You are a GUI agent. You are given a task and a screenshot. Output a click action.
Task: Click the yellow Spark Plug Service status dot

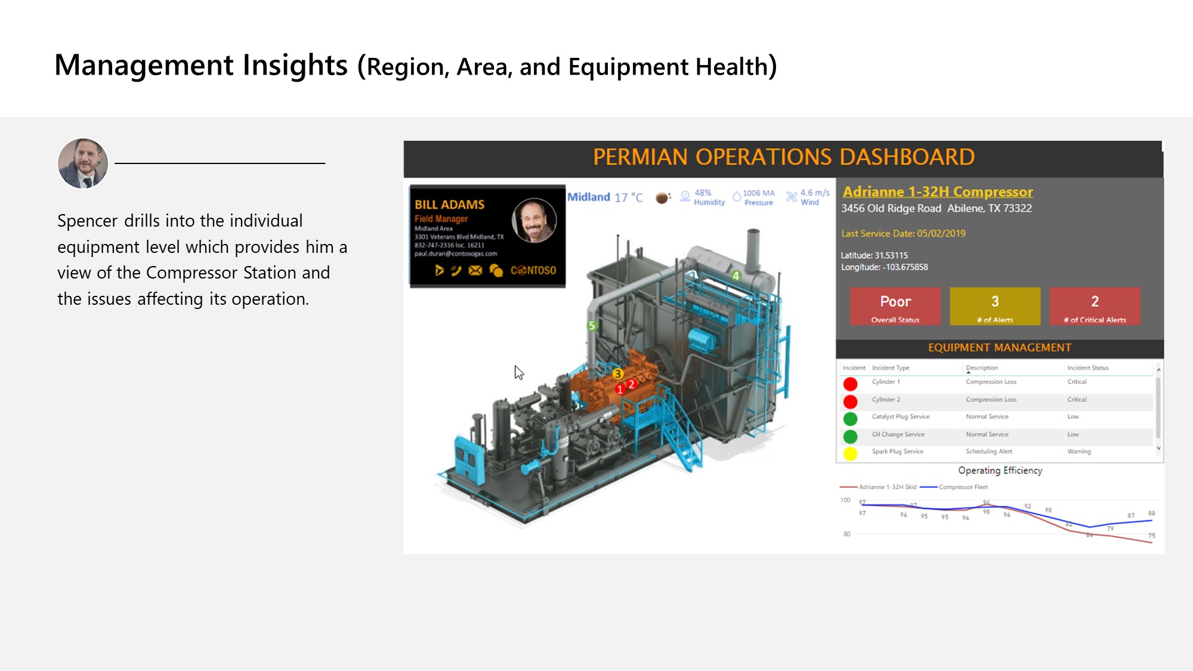point(851,453)
